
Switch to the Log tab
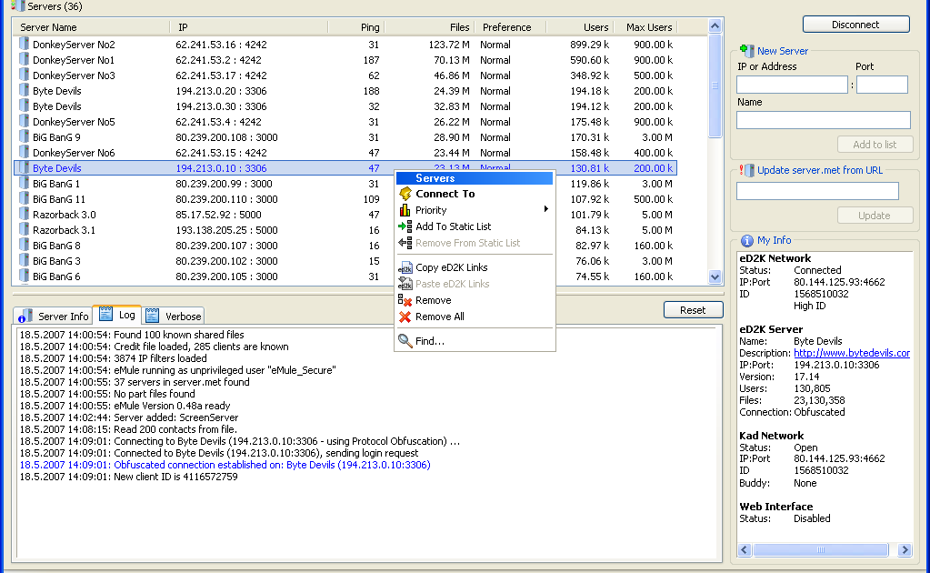tap(117, 315)
